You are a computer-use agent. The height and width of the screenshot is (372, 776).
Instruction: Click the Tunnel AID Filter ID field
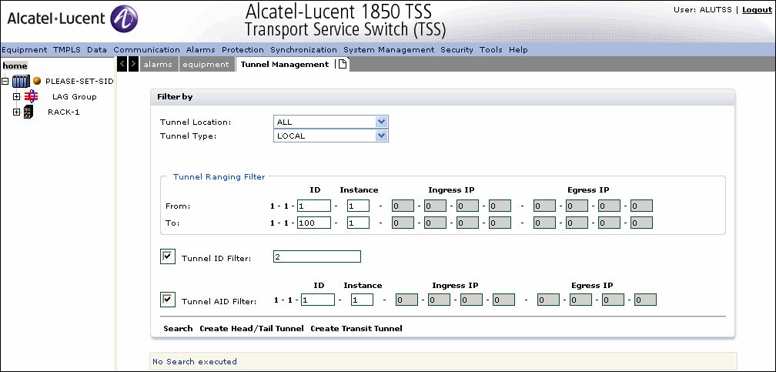point(318,300)
